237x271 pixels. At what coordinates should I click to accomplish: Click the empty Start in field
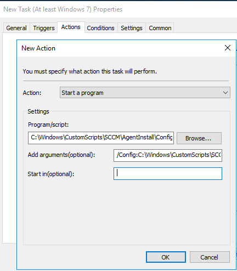[x=168, y=174]
